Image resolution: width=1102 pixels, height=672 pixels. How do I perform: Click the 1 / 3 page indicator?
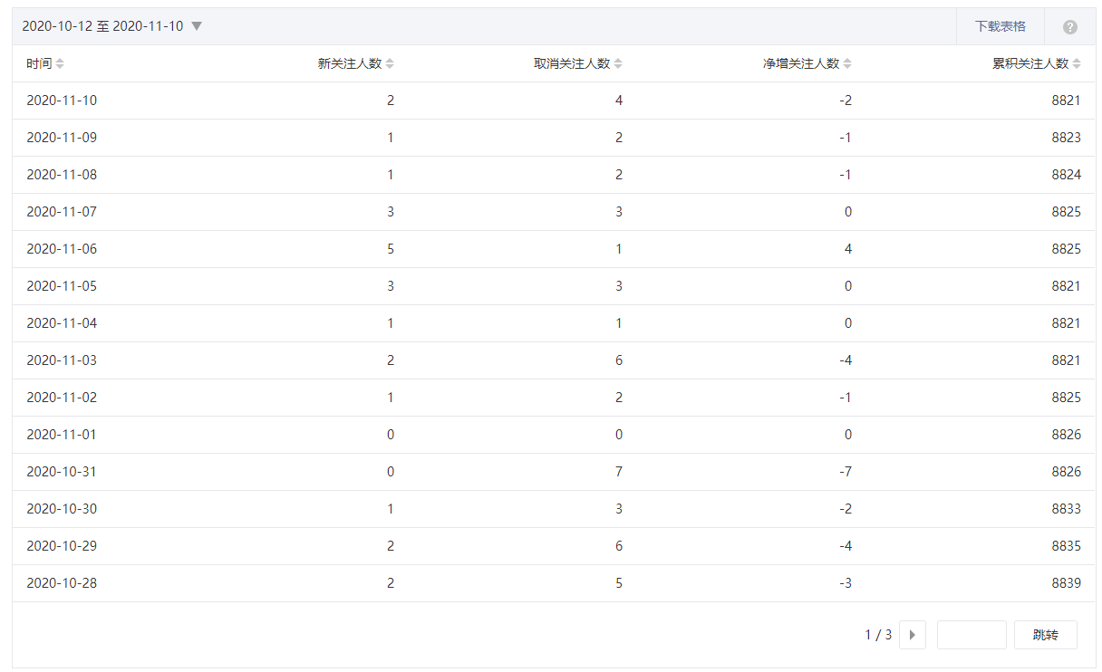coord(878,635)
